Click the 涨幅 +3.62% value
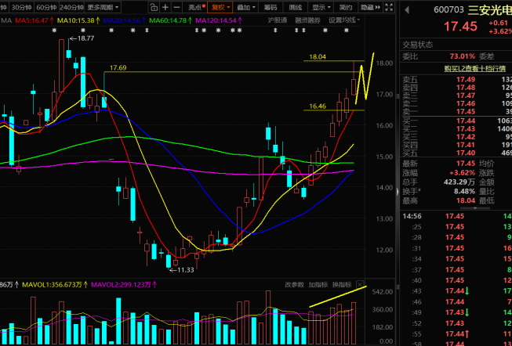Image resolution: width=512 pixels, height=346 pixels. coord(463,172)
